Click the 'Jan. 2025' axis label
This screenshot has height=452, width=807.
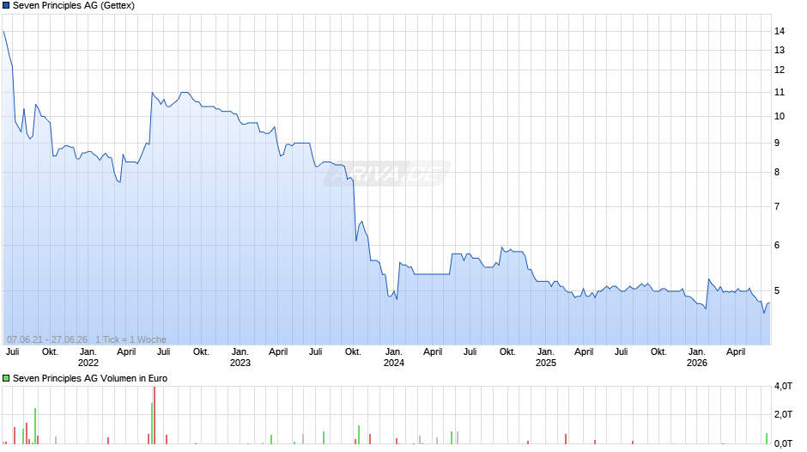[545, 357]
